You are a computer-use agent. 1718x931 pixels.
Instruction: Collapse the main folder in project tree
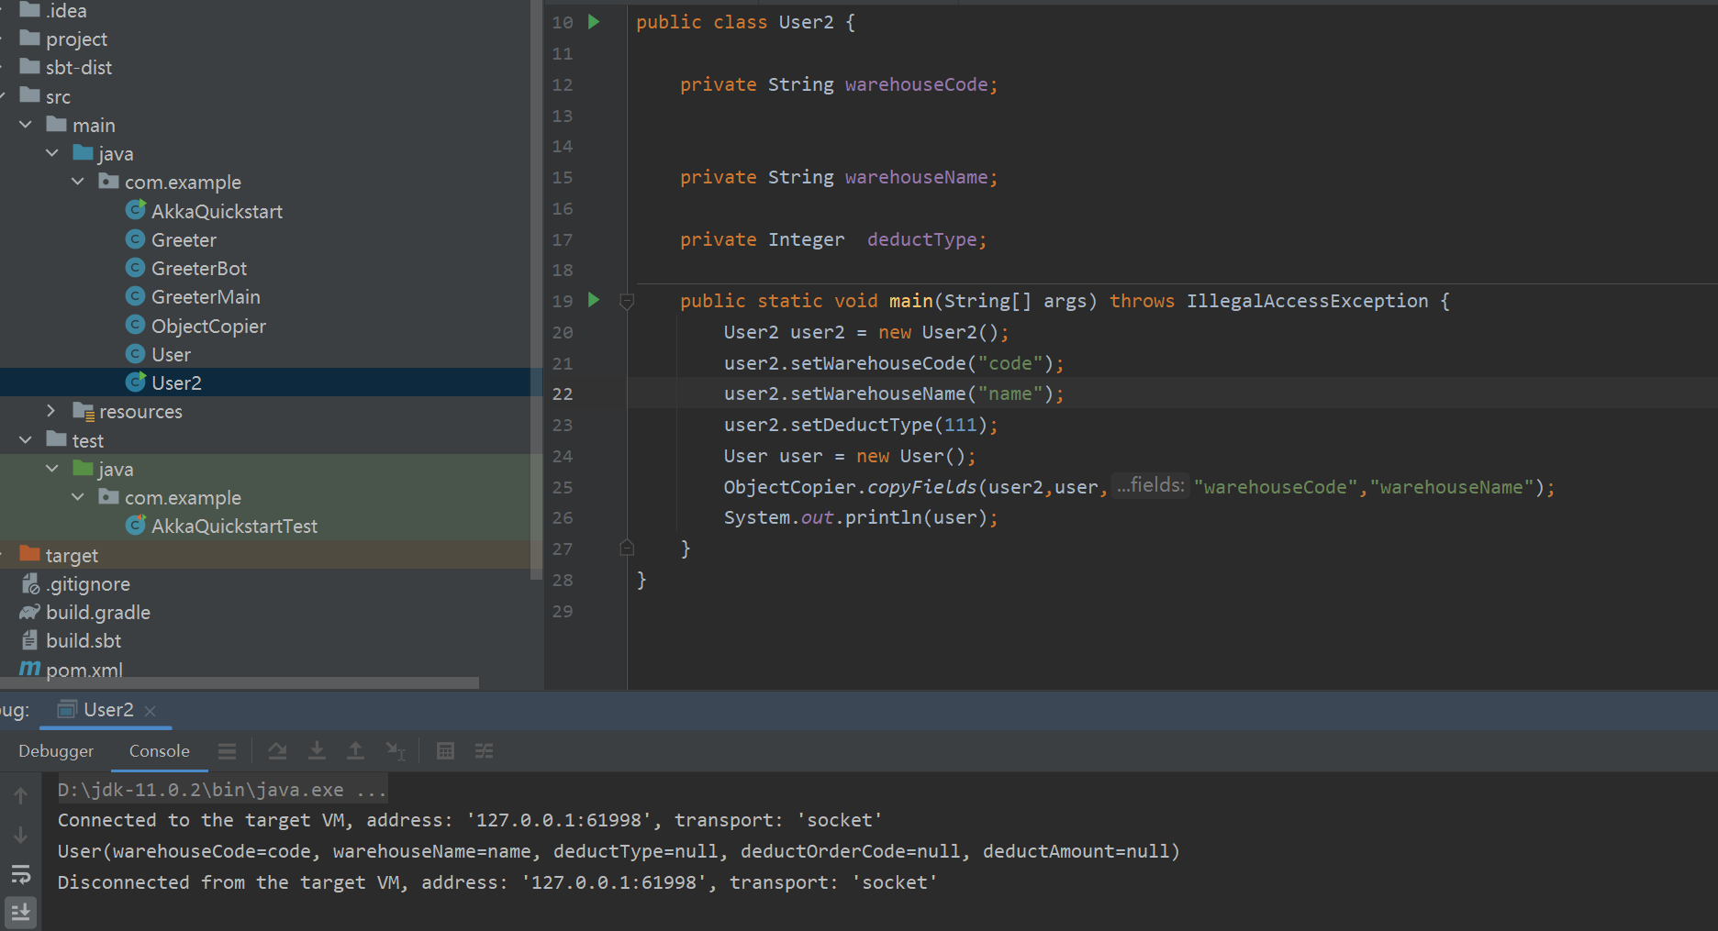(26, 125)
